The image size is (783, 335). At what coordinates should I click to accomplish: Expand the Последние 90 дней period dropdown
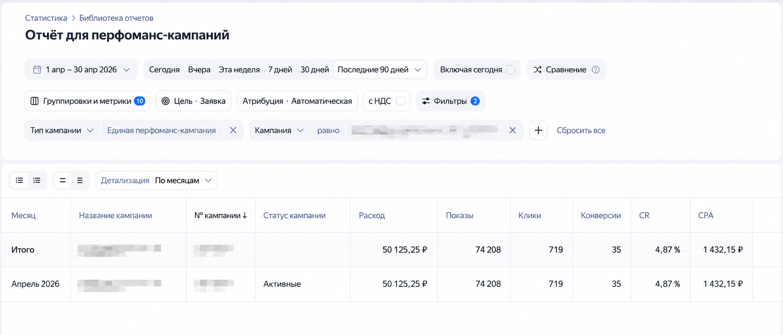click(379, 69)
